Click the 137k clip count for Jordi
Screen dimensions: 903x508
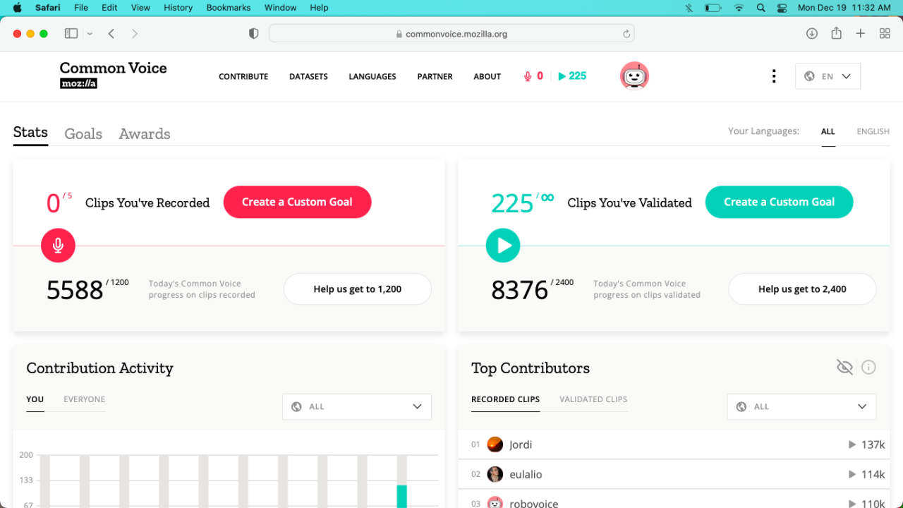873,445
